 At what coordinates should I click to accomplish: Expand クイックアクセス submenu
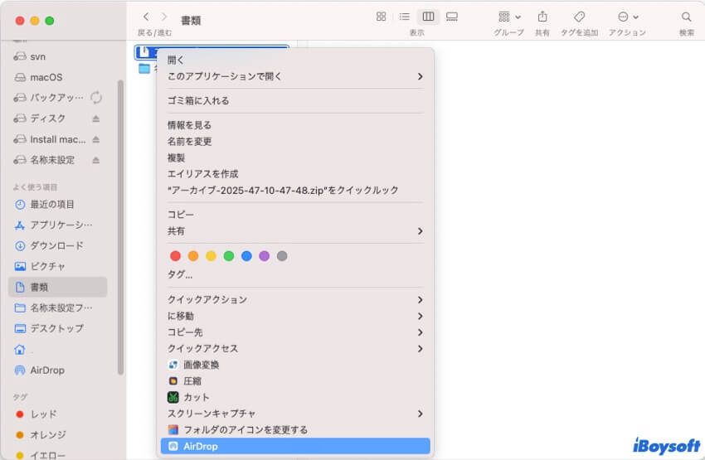295,349
